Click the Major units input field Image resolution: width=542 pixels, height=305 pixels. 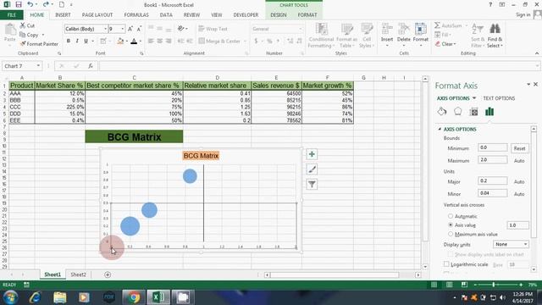pos(493,180)
